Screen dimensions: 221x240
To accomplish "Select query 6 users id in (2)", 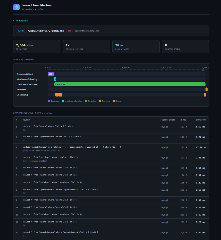I will (111, 175).
